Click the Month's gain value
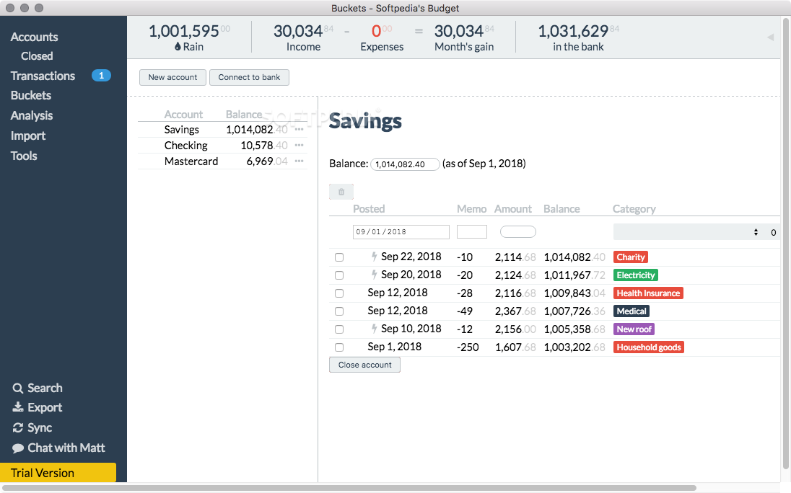The image size is (791, 493). pyautogui.click(x=464, y=31)
